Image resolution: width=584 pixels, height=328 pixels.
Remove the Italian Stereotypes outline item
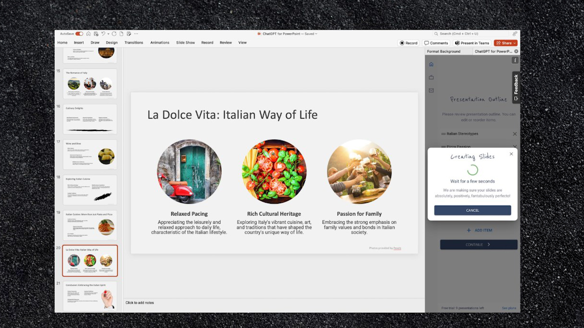tap(515, 134)
